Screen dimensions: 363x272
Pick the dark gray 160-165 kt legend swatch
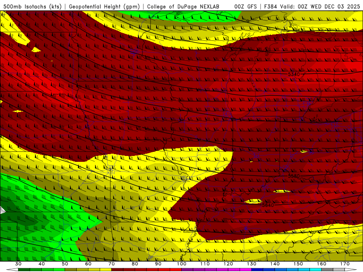327,270
